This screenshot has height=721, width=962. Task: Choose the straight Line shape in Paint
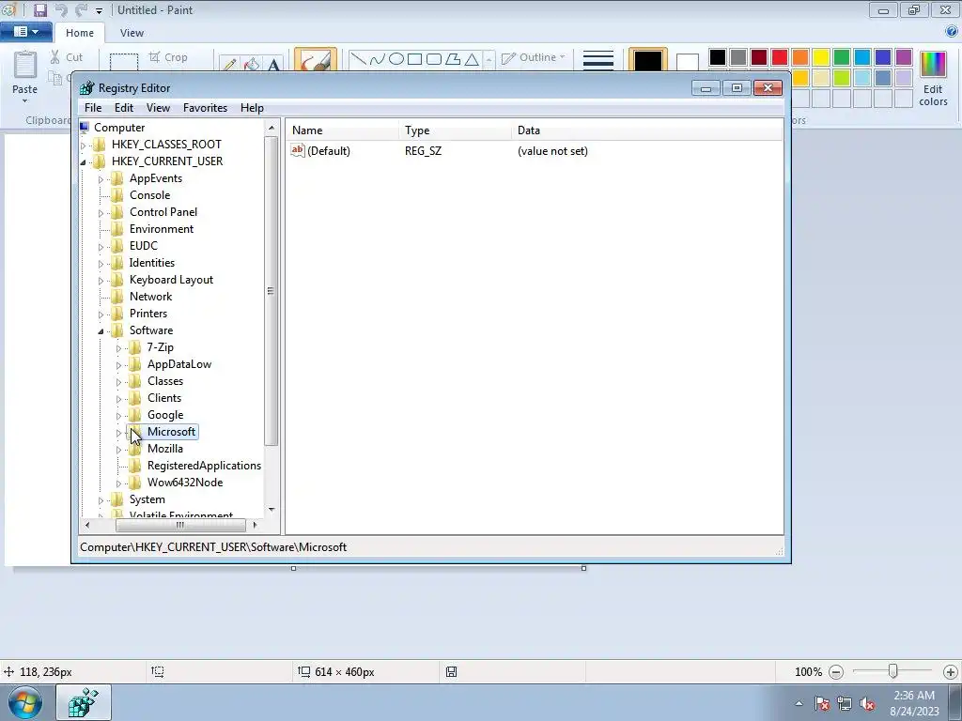(358, 59)
